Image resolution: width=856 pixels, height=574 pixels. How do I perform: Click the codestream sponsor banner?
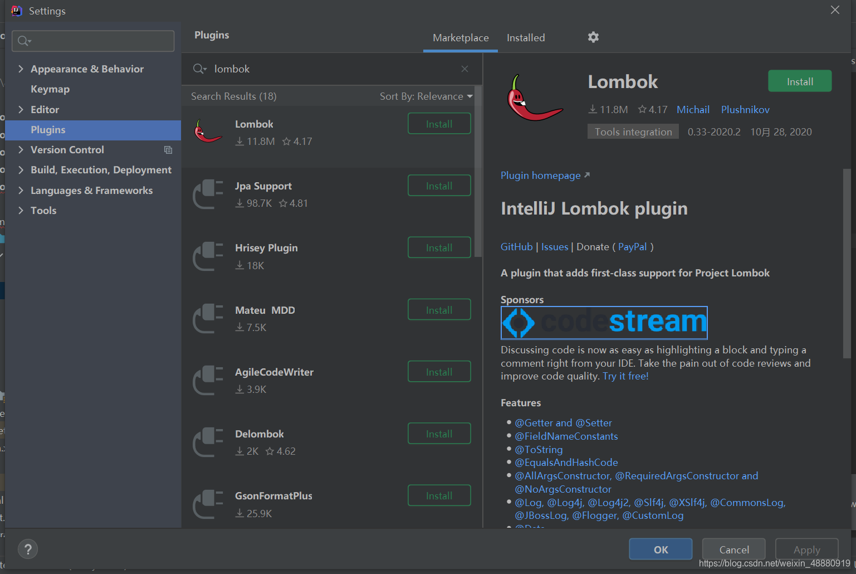point(604,323)
